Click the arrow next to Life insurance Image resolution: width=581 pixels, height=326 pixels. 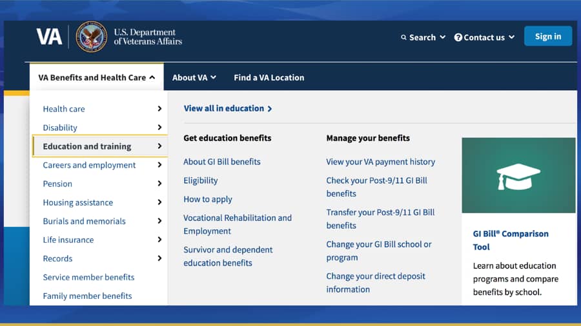pos(159,240)
